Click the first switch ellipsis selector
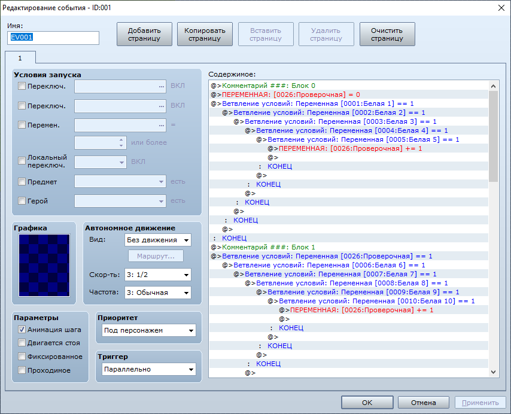This screenshot has width=511, height=414. (x=162, y=87)
